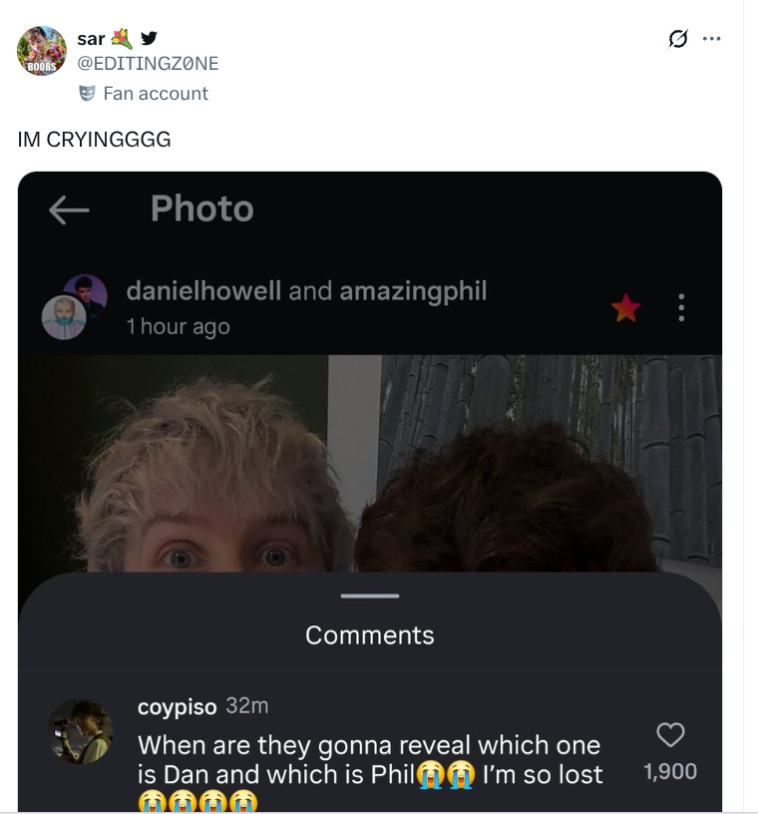Click sar's profile avatar

coord(42,51)
